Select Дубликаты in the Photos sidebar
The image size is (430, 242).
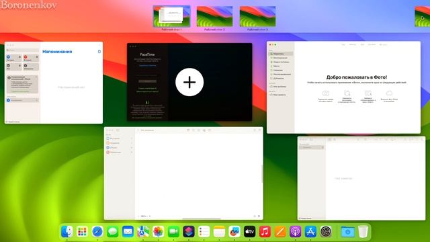point(281,79)
